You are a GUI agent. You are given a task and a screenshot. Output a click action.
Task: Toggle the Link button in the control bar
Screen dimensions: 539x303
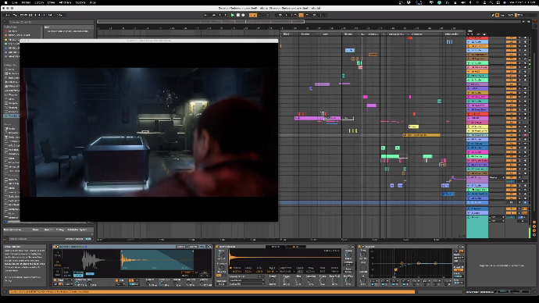[x=8, y=15]
